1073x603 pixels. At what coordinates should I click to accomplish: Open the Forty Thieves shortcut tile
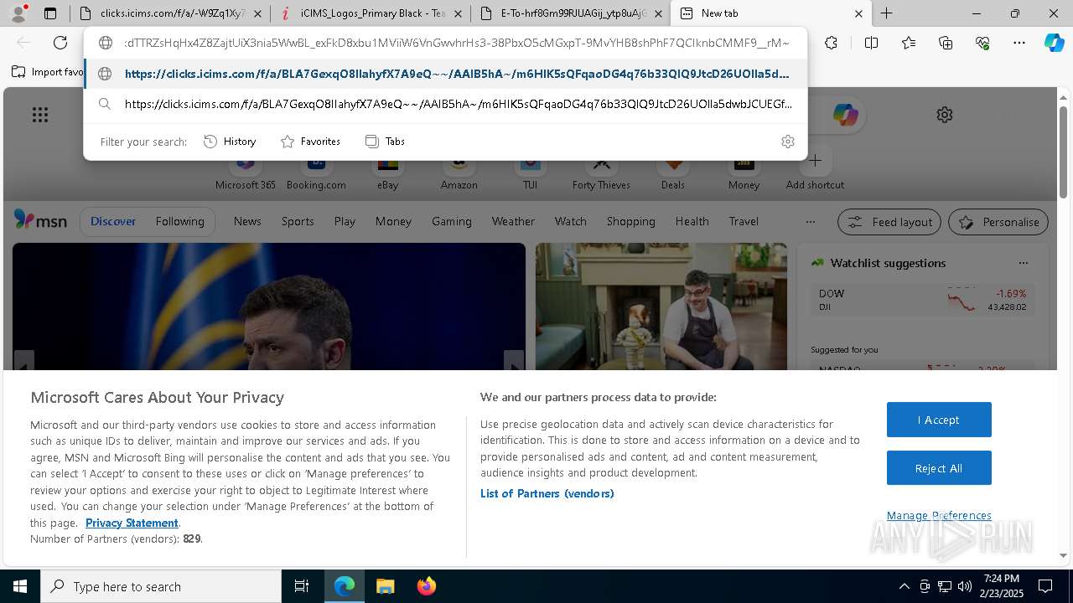tap(601, 173)
